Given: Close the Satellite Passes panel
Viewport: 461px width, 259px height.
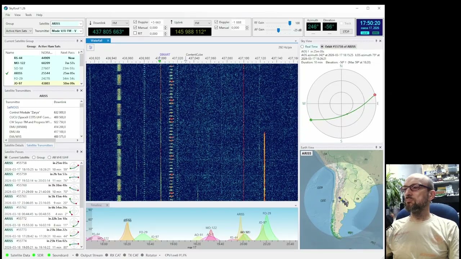Looking at the screenshot, I should click(81, 151).
